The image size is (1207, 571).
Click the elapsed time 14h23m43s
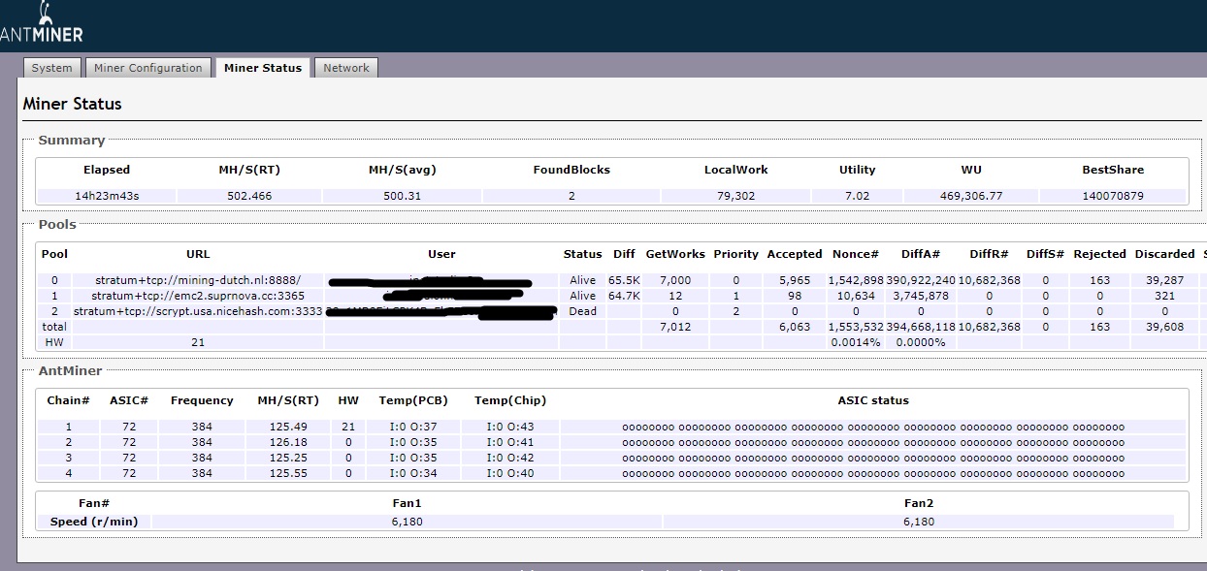tap(107, 196)
